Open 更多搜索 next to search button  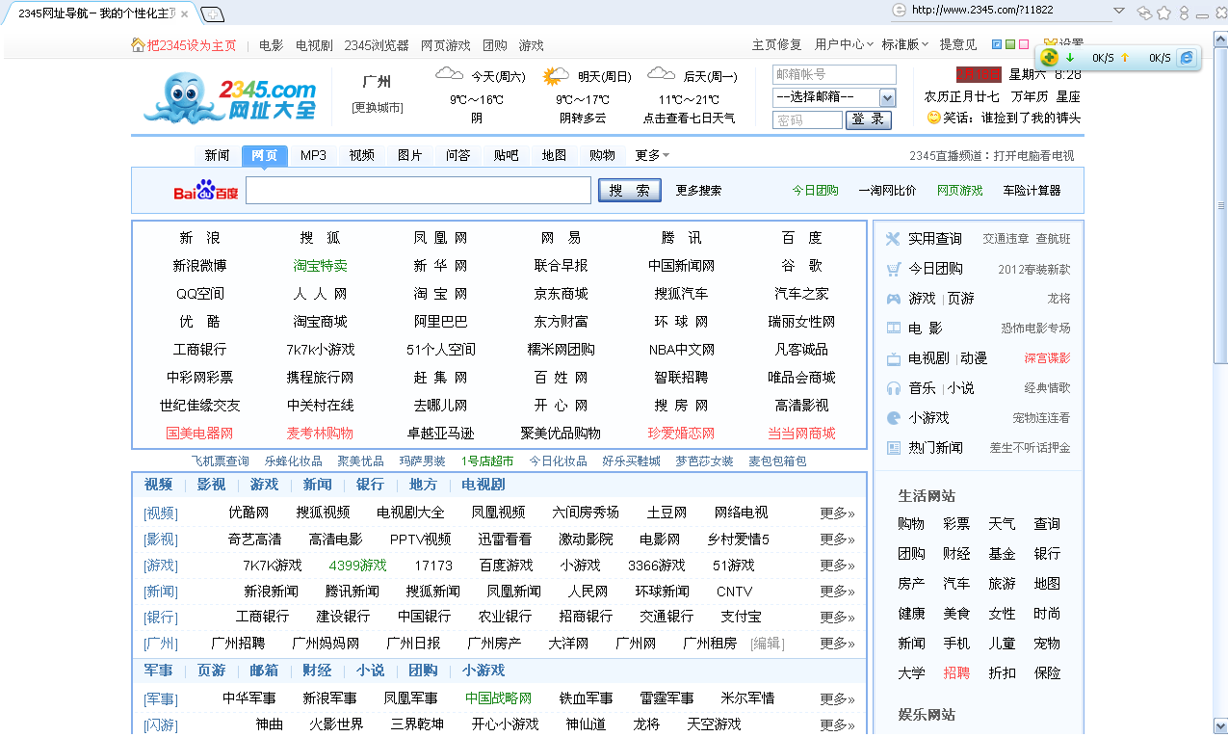pos(698,191)
